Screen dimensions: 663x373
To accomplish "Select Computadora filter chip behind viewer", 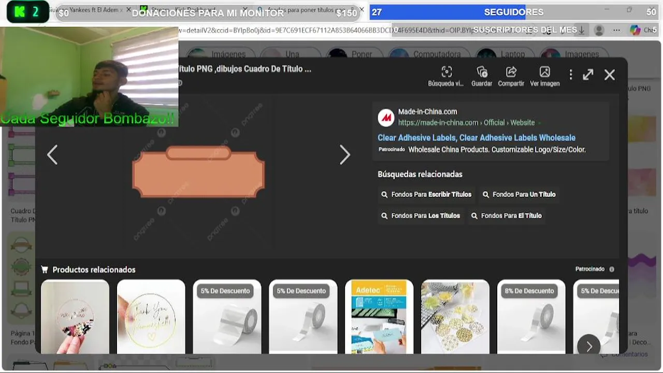I will click(429, 54).
